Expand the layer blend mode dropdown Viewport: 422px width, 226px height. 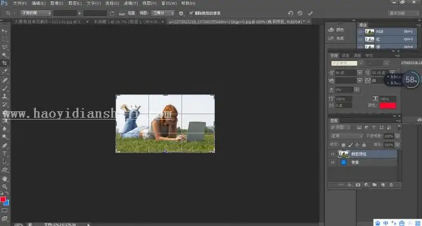347,136
